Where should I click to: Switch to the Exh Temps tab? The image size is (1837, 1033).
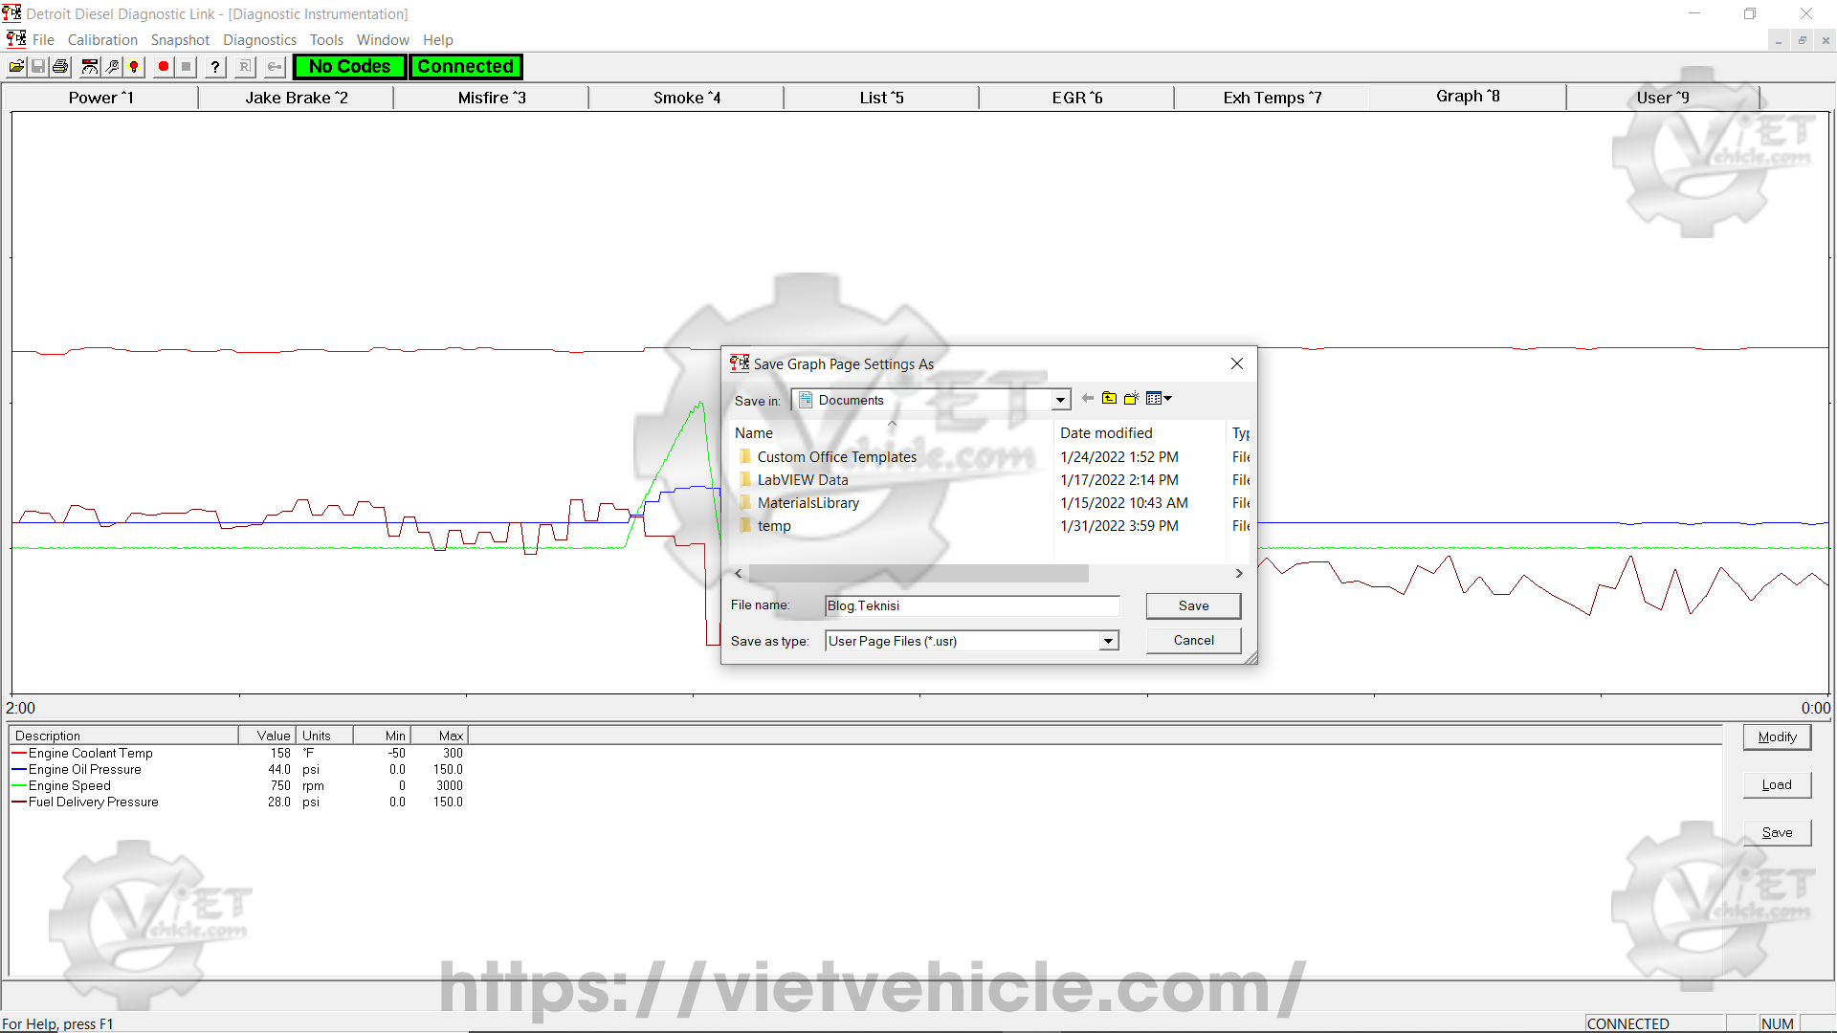coord(1272,98)
